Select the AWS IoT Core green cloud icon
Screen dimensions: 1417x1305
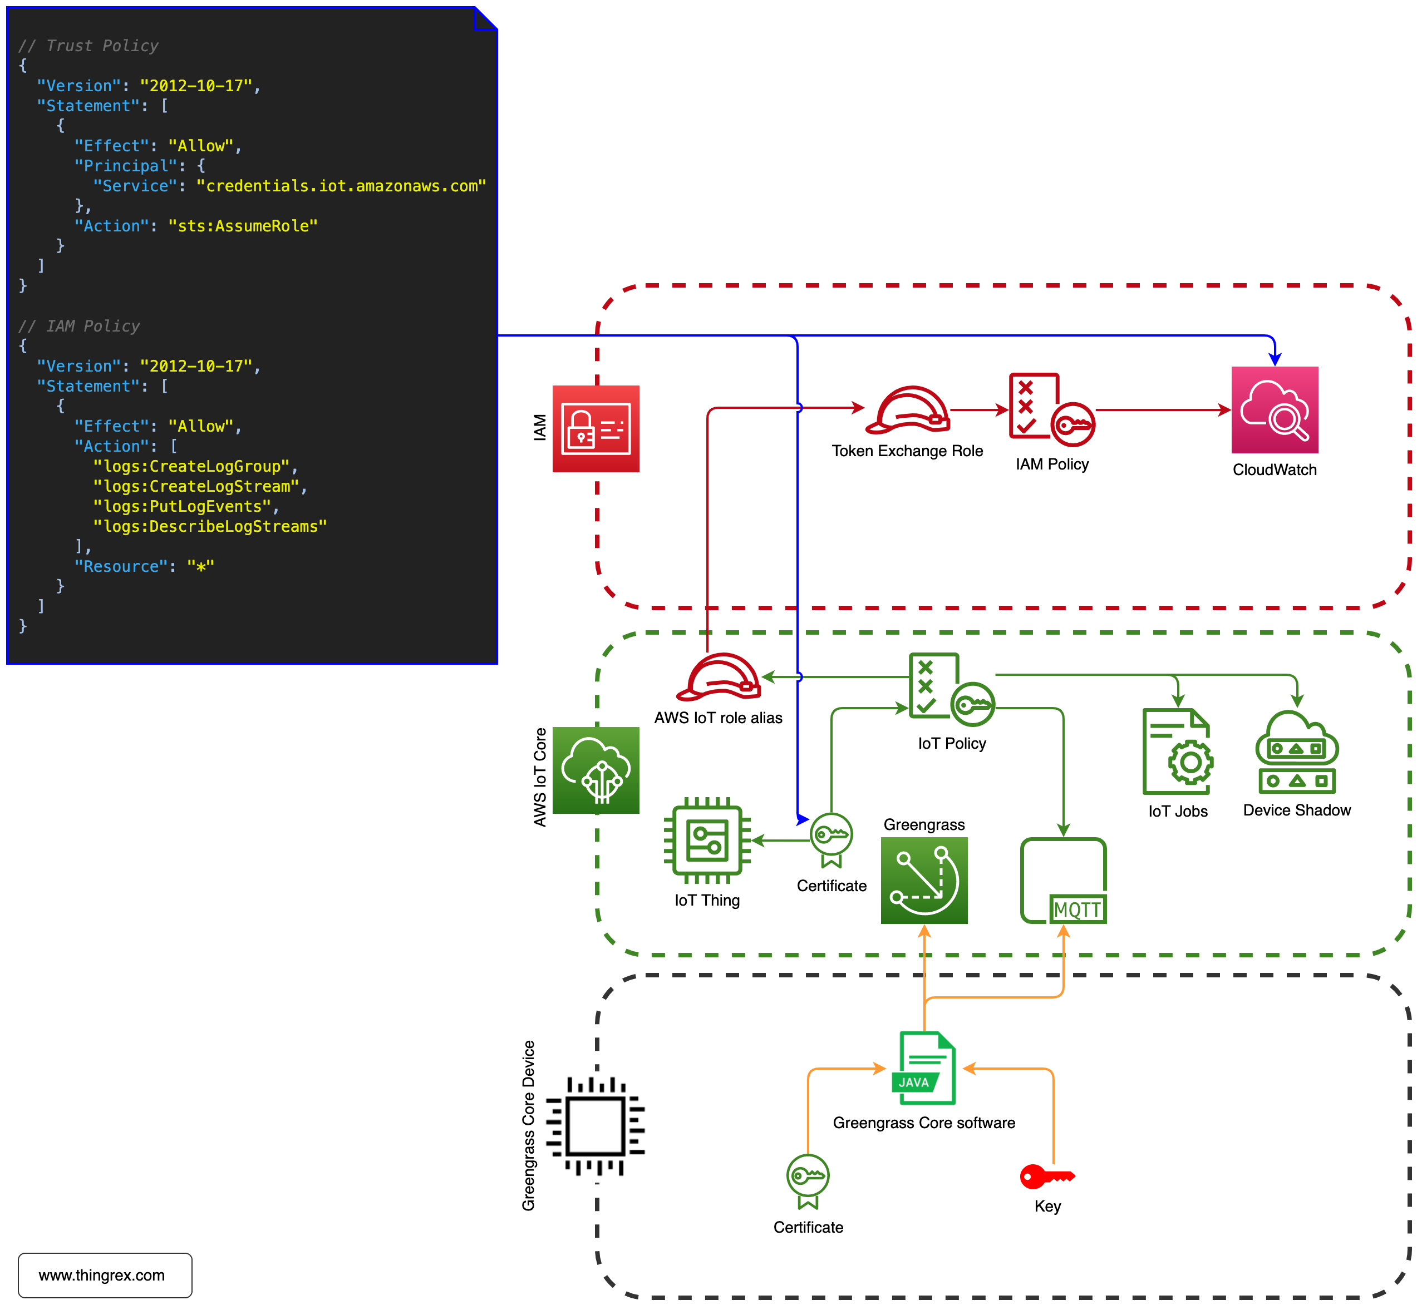[x=596, y=770]
